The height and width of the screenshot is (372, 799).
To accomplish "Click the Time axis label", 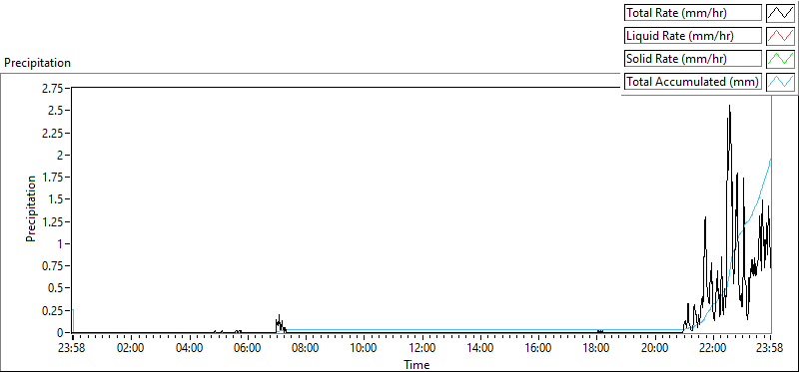I will [x=416, y=364].
